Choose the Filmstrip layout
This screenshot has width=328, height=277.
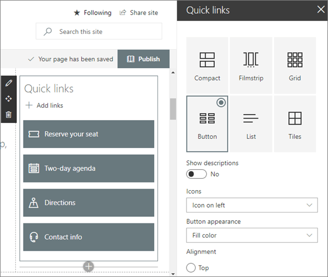(x=251, y=66)
